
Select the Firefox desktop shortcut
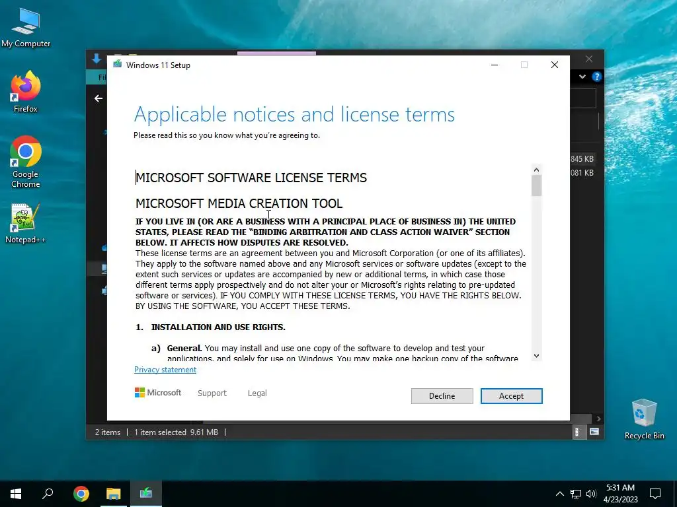coord(26,92)
